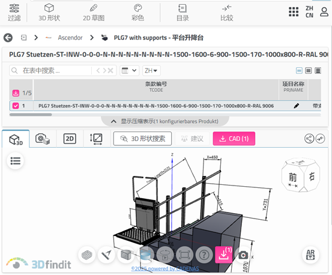Click pink download (1) viewer icon
Screen dimensions: 332x275
(223, 255)
